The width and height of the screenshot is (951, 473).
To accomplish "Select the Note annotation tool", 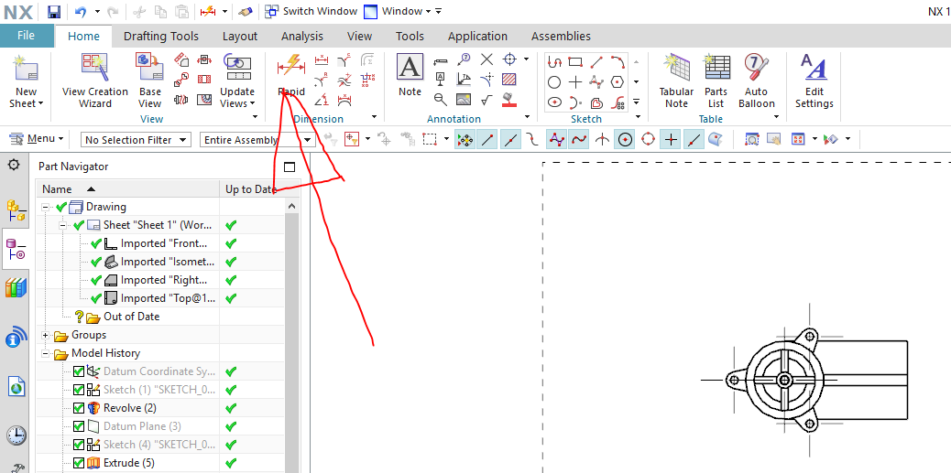I will click(x=410, y=75).
